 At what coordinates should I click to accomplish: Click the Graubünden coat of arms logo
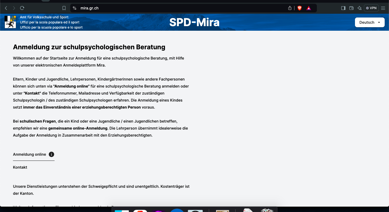pos(10,22)
